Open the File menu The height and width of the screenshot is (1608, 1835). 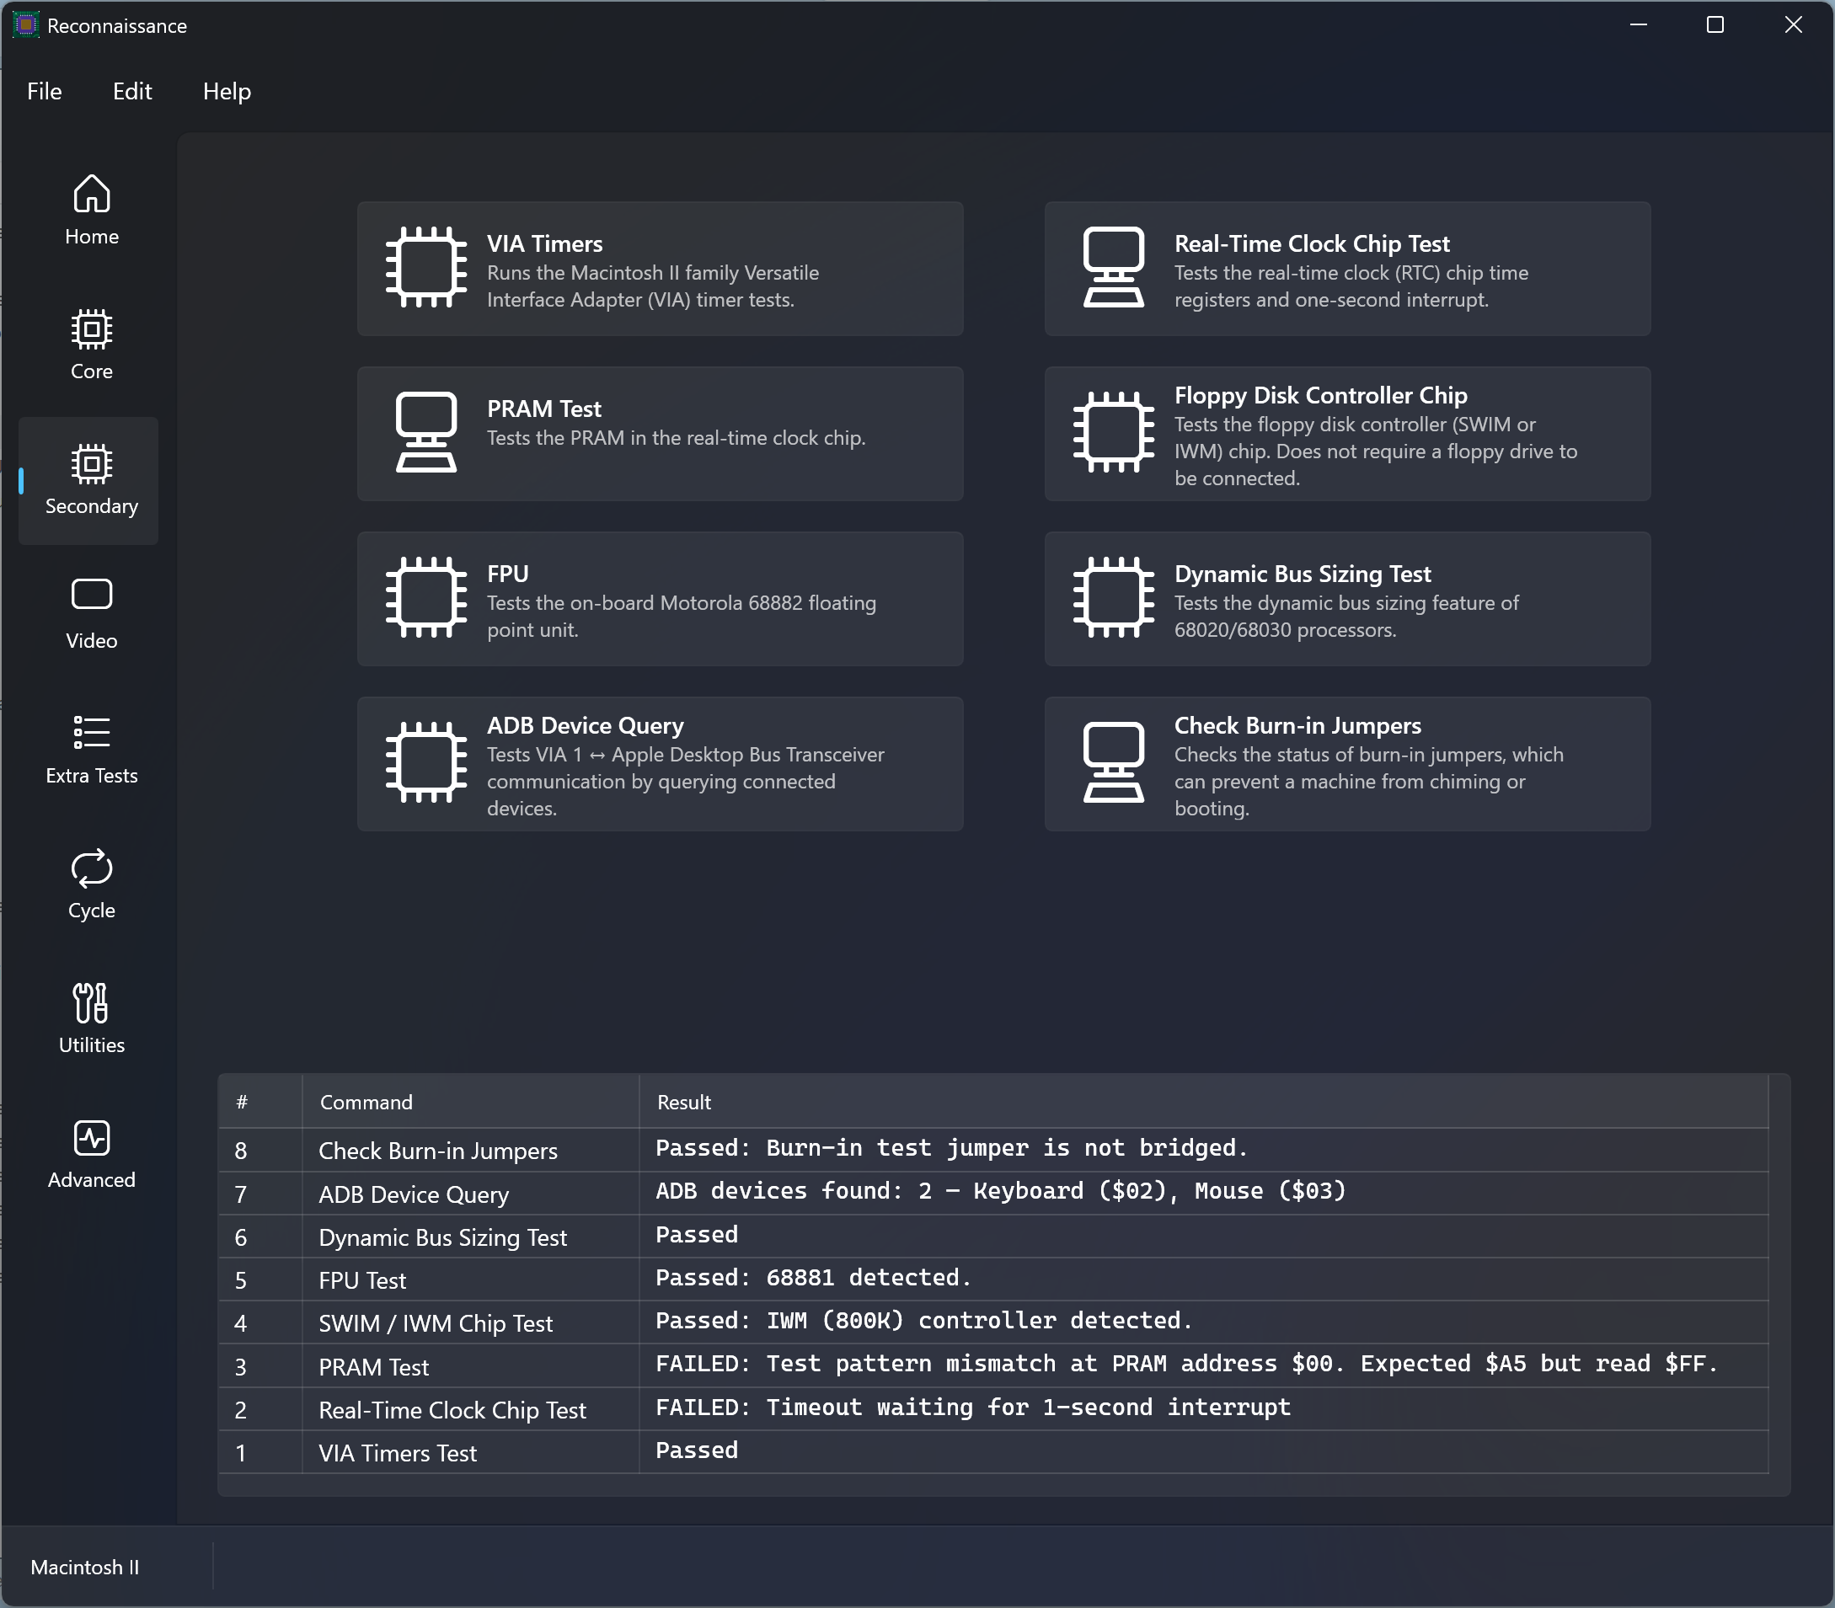[44, 92]
